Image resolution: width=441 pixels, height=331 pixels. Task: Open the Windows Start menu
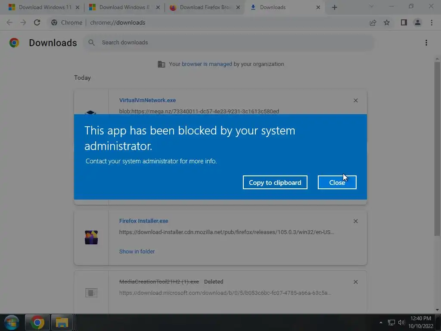12,322
